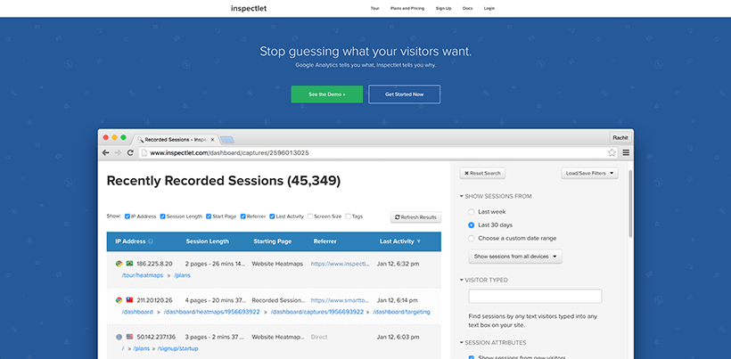
Task: Click the browser back arrow
Action: tap(106, 152)
